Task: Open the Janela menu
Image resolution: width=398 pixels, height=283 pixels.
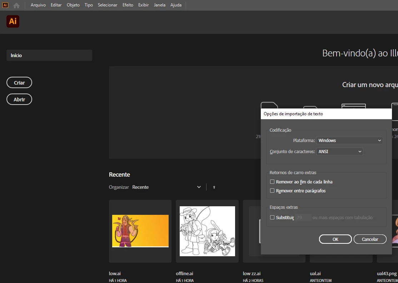Action: (x=159, y=5)
